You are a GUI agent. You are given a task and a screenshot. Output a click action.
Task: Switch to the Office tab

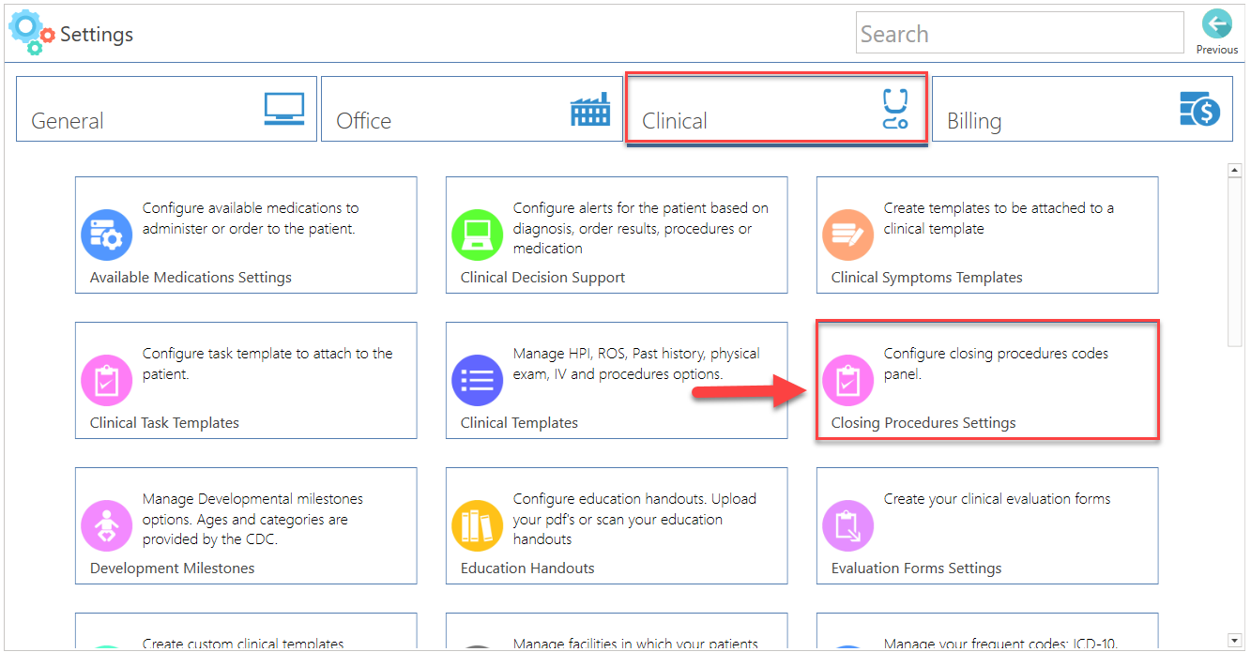click(471, 109)
